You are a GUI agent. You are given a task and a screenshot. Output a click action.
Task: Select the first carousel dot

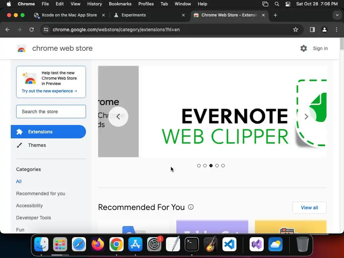pos(199,166)
